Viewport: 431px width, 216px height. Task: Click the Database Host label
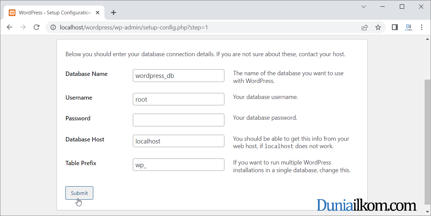[85, 139]
